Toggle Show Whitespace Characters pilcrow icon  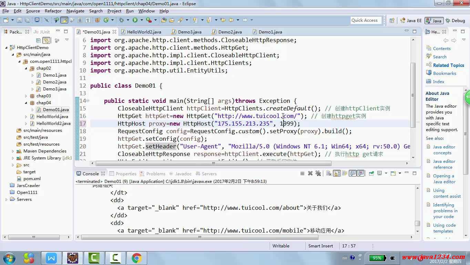point(88,20)
